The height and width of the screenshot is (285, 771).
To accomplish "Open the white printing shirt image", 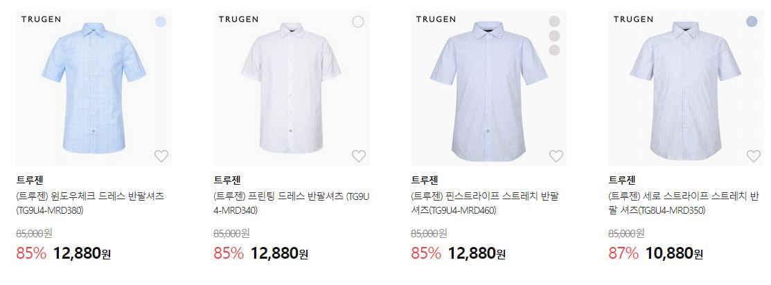I will tap(291, 88).
